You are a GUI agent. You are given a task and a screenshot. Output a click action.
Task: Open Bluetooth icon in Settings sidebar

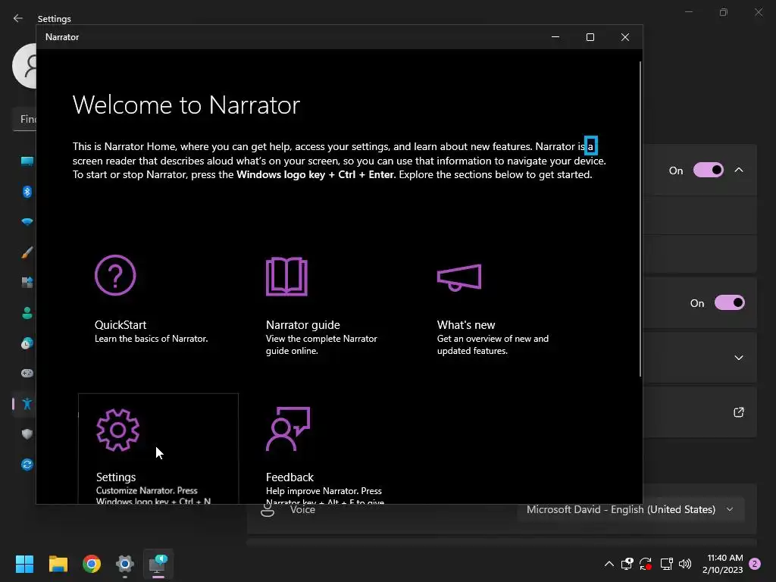pos(27,192)
